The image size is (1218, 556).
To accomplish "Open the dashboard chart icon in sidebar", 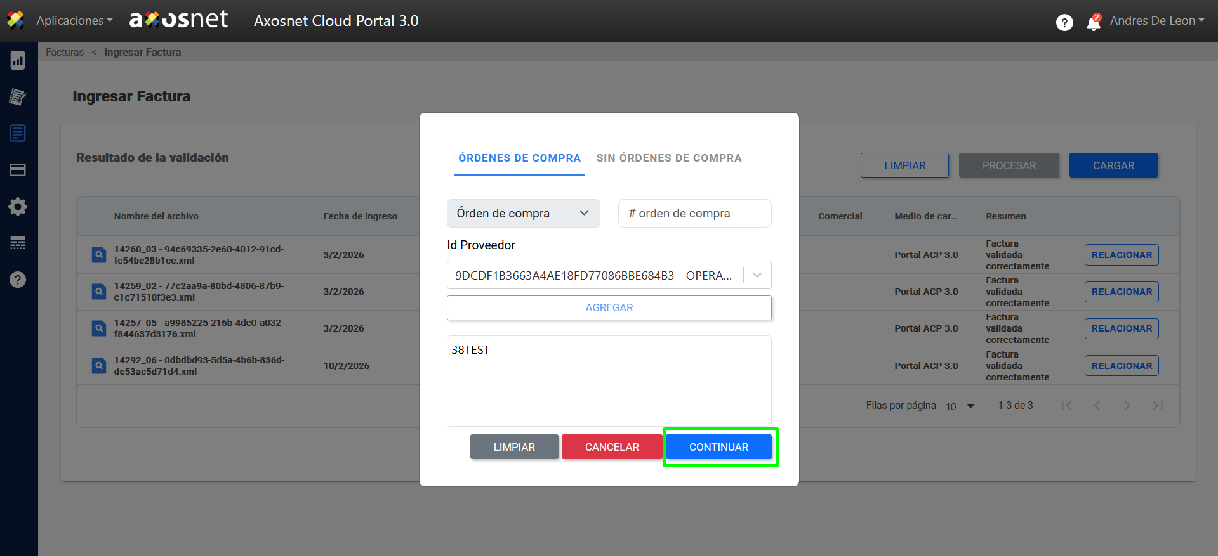I will coord(18,61).
